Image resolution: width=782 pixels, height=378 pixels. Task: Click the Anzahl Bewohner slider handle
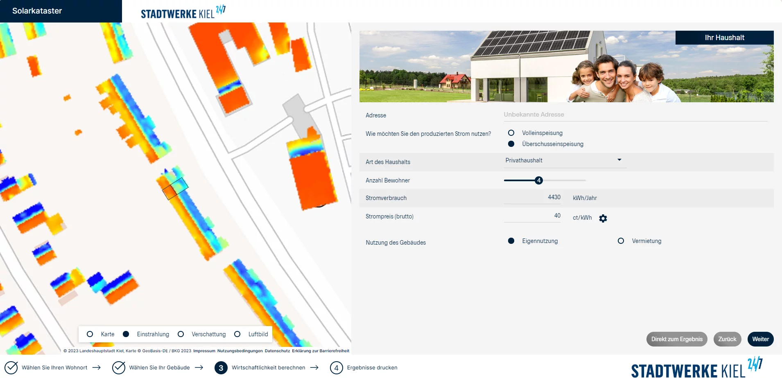(539, 180)
